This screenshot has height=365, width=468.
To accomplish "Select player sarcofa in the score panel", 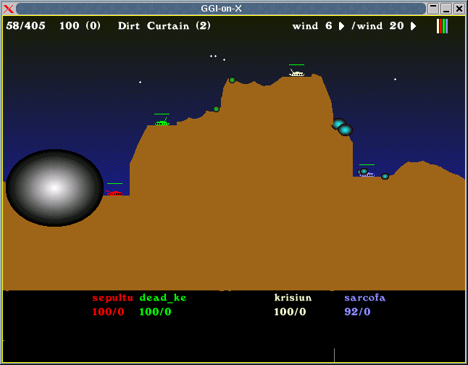I will click(364, 298).
